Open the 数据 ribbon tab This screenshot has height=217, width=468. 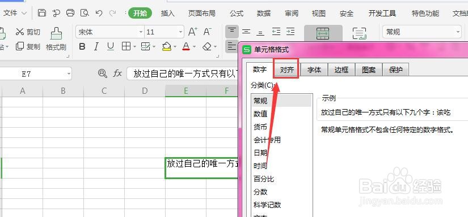tap(264, 14)
